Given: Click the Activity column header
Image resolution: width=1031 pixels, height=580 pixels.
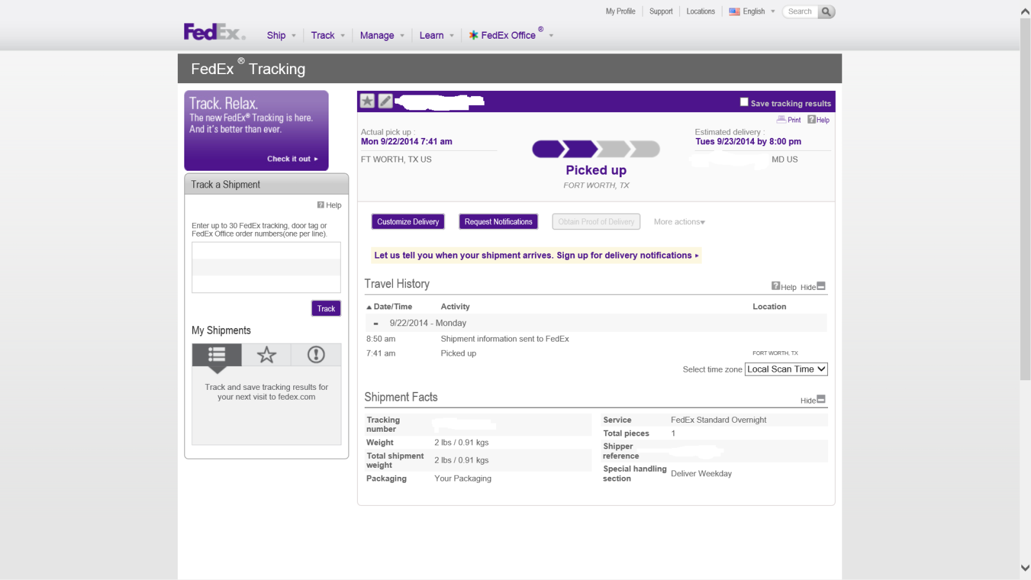Looking at the screenshot, I should click(x=455, y=307).
